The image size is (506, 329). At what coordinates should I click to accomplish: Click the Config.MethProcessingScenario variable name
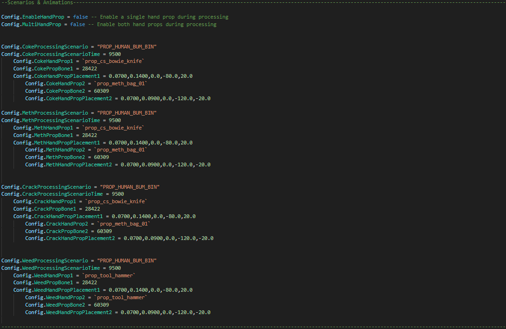pyautogui.click(x=45, y=113)
